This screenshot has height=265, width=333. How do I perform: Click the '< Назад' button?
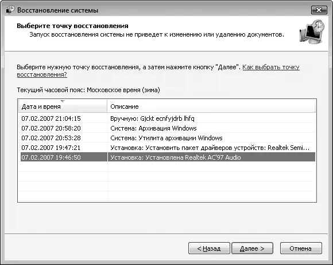209,248
